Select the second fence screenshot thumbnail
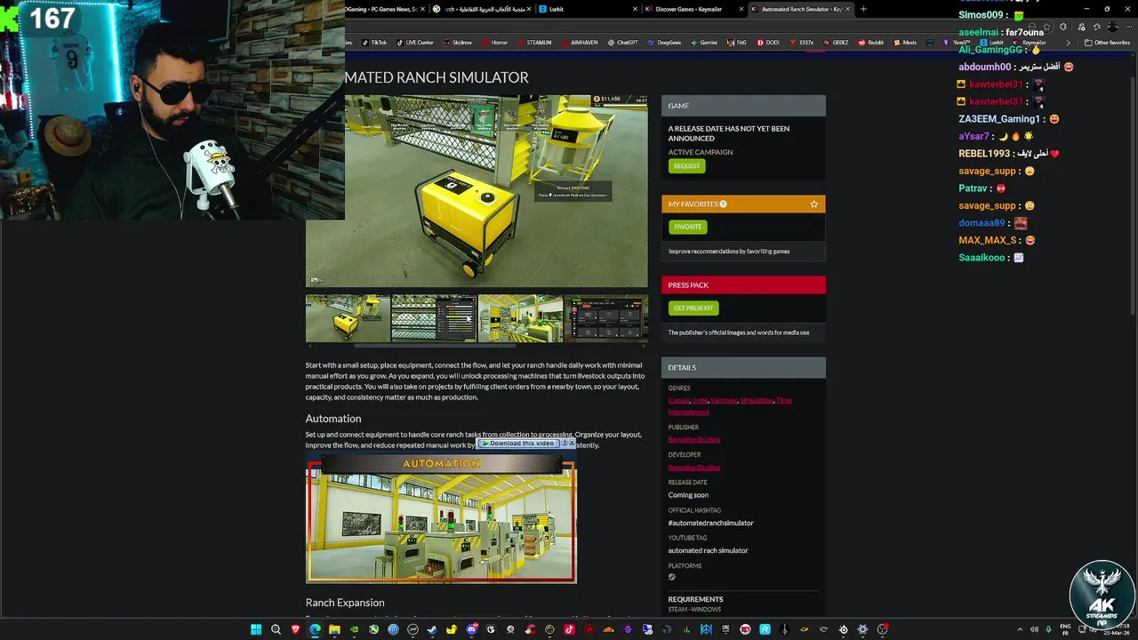Image resolution: width=1138 pixels, height=640 pixels. coord(434,318)
